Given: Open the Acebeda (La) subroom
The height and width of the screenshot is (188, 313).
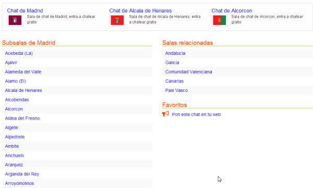Looking at the screenshot, I should pos(19,53).
